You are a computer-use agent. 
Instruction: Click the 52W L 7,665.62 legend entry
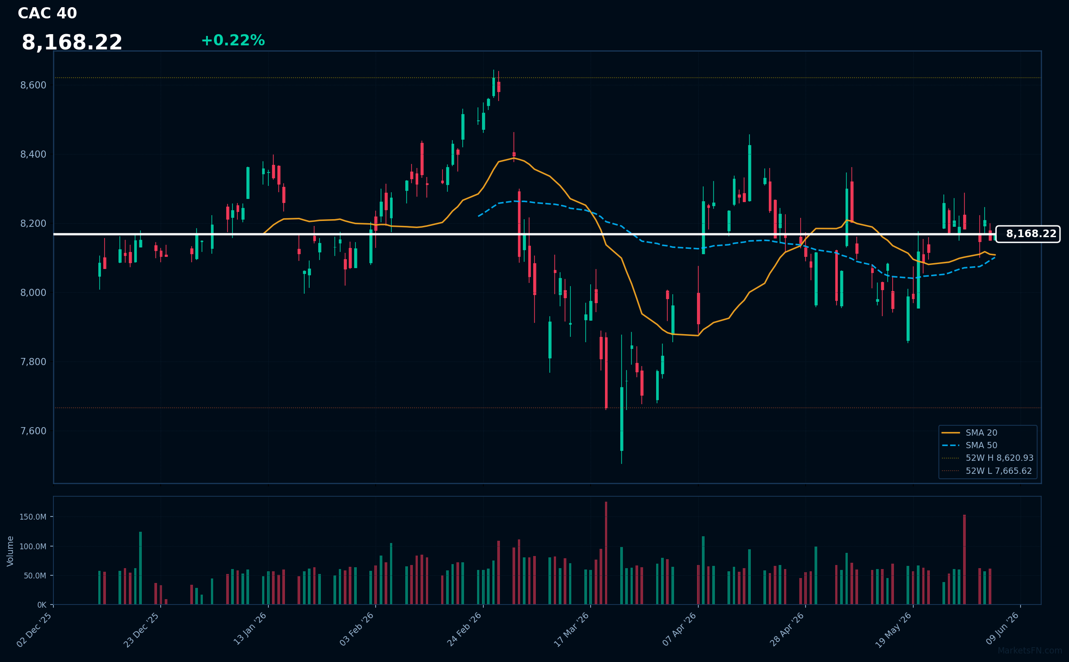(x=987, y=471)
